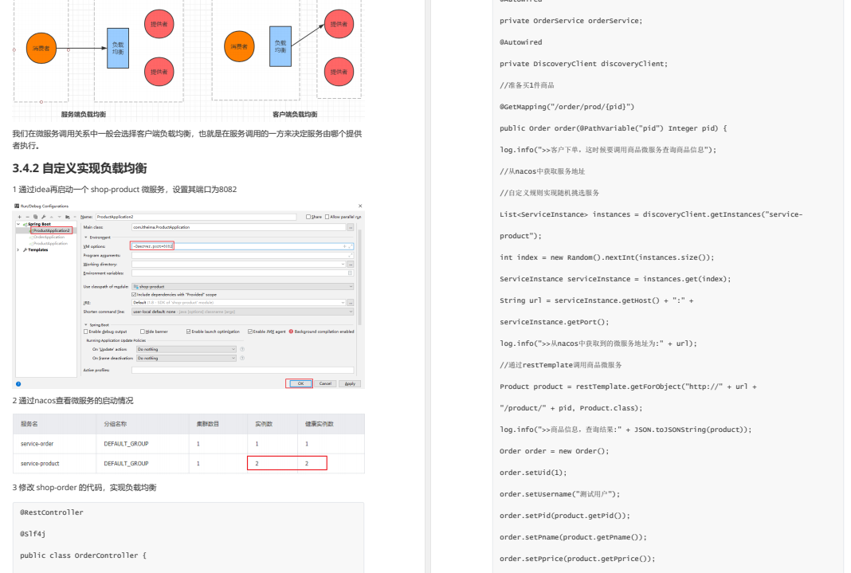This screenshot has height=573, width=851.
Task: Open the On 'Update' action dropdown
Action: tap(186, 349)
